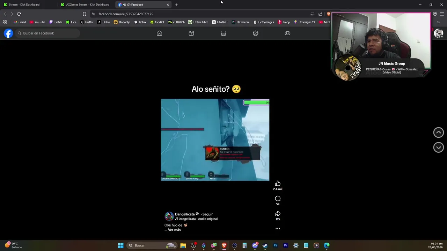Switch to AXGames Stream Kick Dashboard tab
This screenshot has height=251, width=447.
coord(86,5)
